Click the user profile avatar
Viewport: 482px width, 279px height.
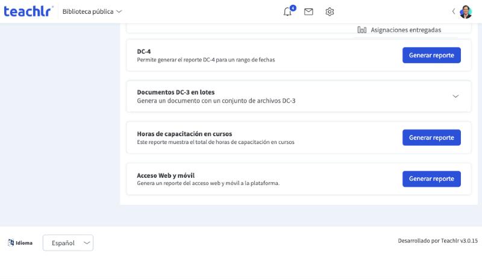[x=465, y=11]
